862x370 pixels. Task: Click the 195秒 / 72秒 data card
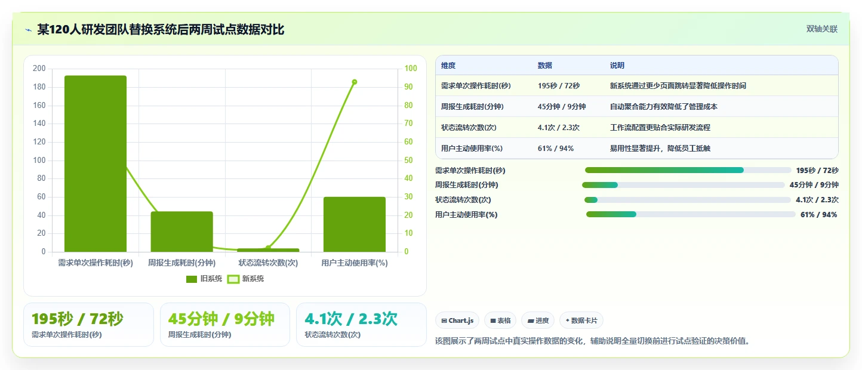(88, 325)
